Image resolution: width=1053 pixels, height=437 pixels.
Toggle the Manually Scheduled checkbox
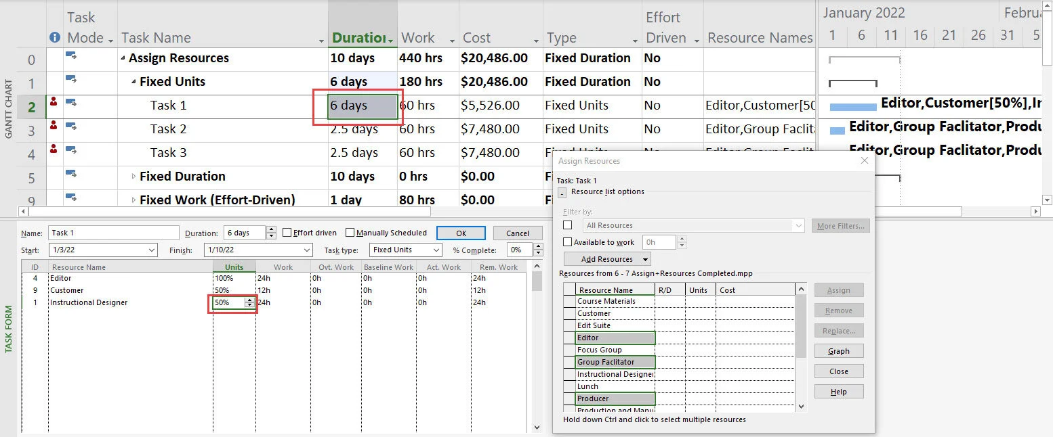(x=350, y=233)
